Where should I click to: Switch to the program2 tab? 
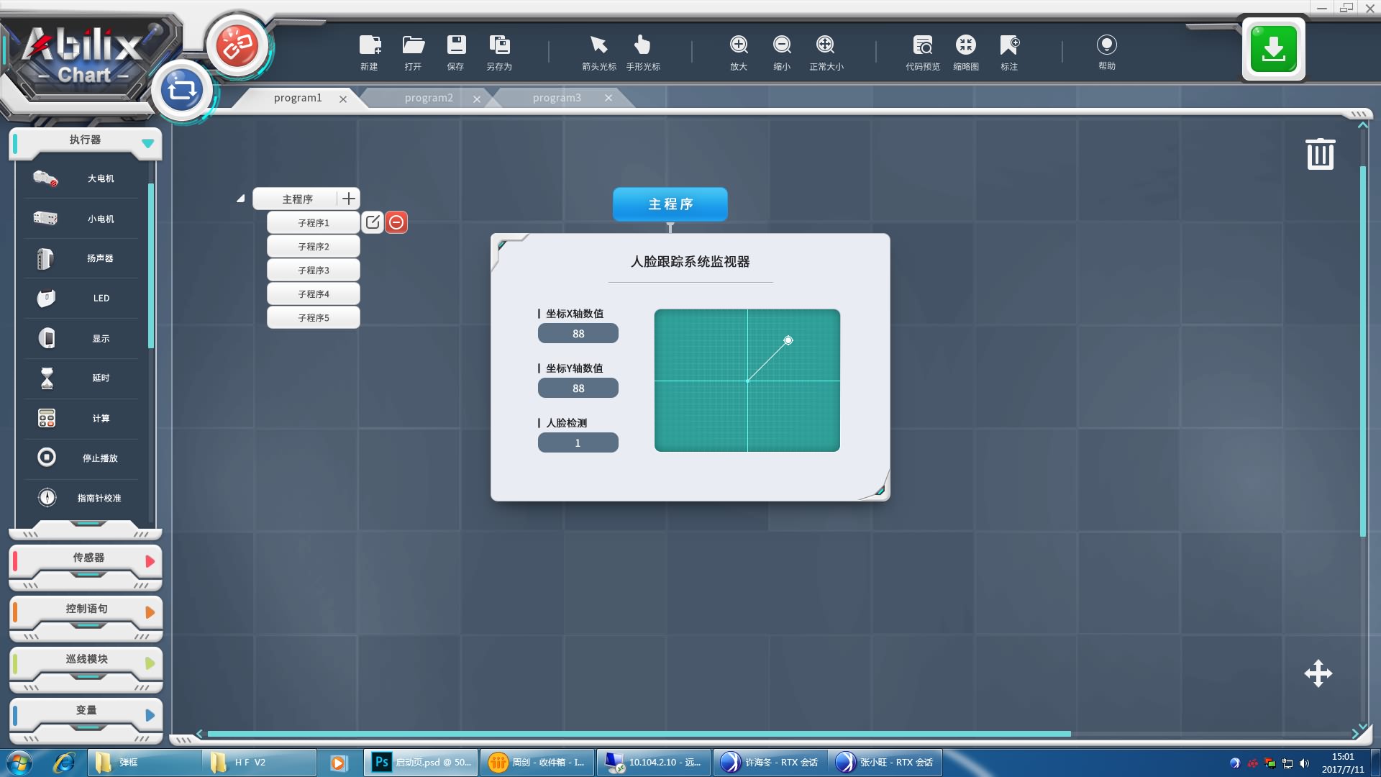(x=429, y=98)
